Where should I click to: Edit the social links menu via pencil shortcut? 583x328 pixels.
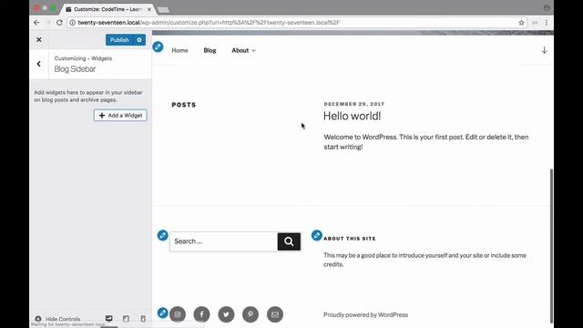[162, 313]
